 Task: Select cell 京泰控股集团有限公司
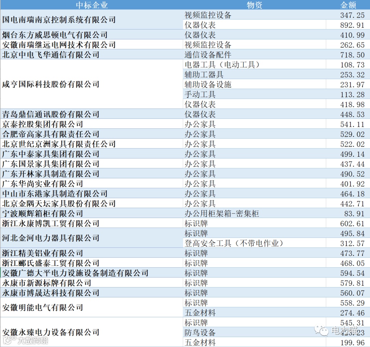[91, 124]
